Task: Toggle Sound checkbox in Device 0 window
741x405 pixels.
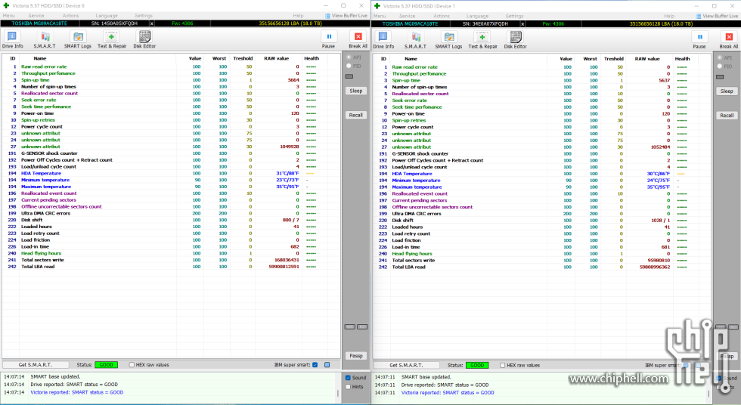Action: point(348,378)
